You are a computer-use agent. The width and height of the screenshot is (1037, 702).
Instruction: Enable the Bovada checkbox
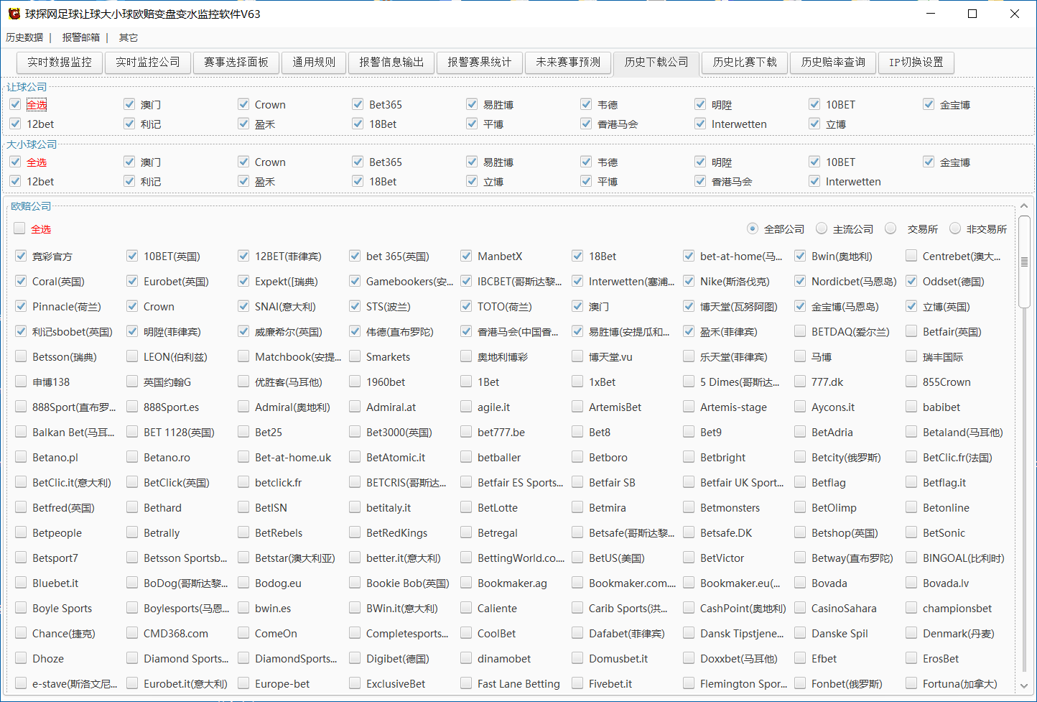800,583
